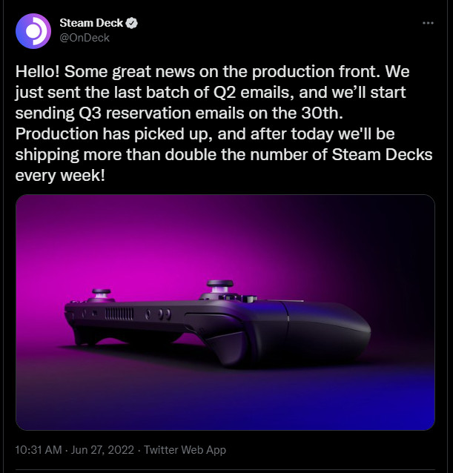This screenshot has width=453, height=473.
Task: Open the Twitter Web App source link
Action: pos(185,450)
